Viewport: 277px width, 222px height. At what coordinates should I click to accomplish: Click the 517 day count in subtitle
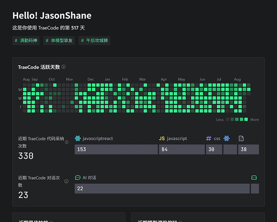[75, 28]
